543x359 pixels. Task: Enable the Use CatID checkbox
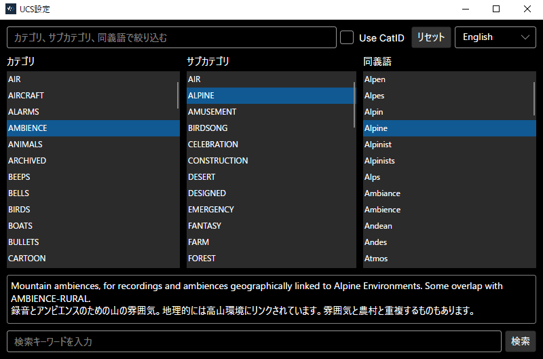click(347, 37)
